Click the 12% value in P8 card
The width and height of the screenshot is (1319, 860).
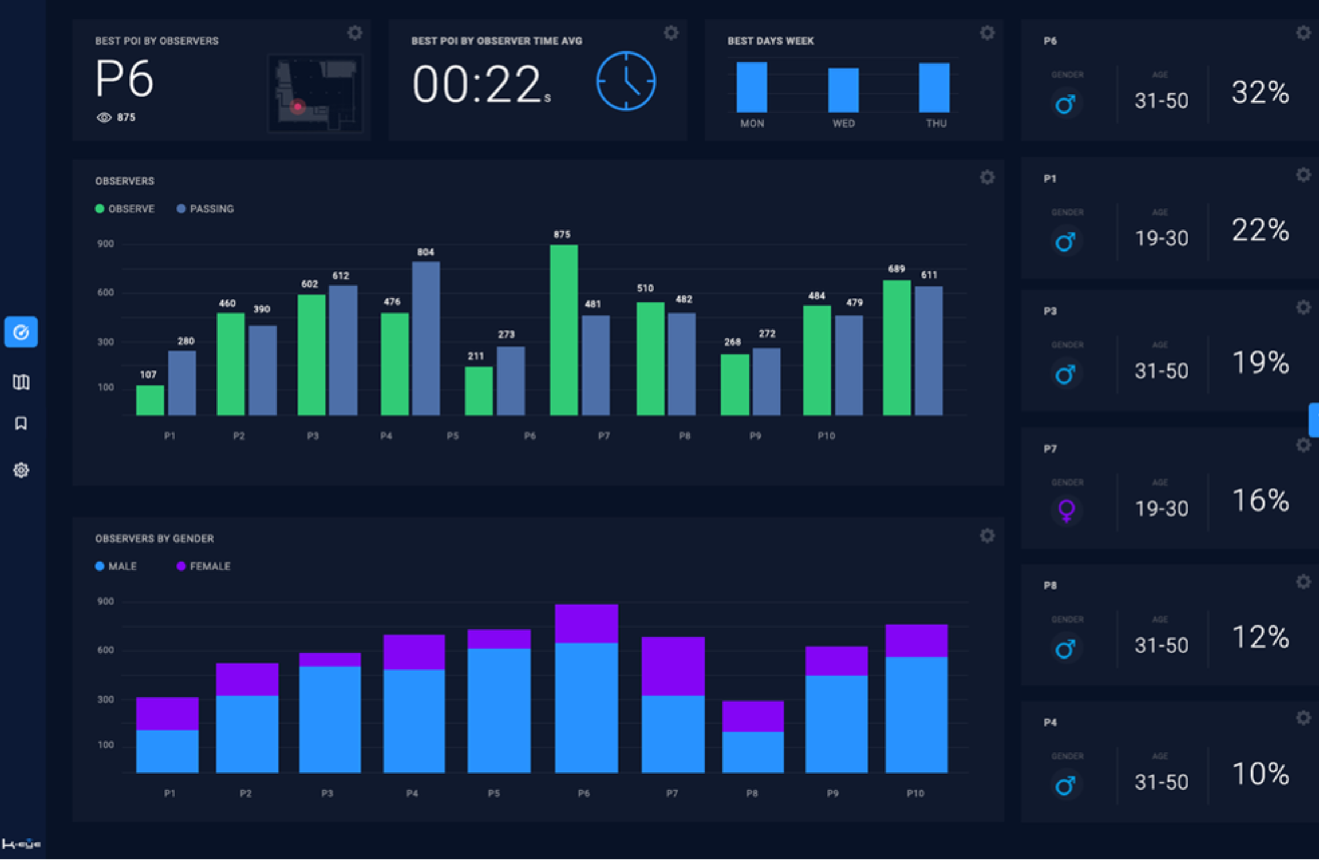[1260, 636]
